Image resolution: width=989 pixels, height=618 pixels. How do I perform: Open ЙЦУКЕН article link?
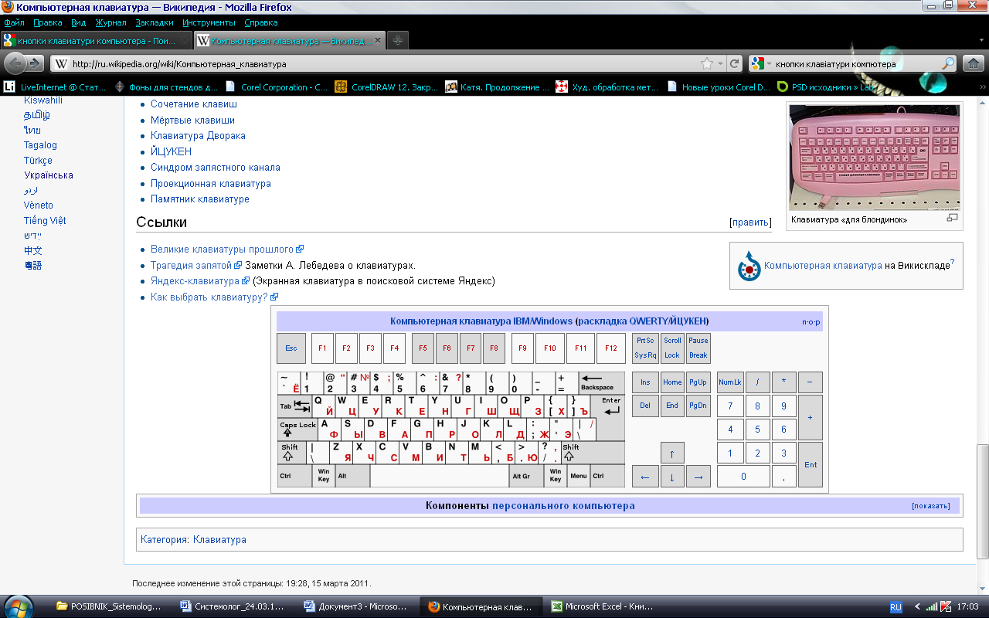click(x=171, y=151)
